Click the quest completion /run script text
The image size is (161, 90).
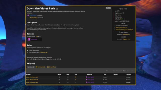point(44,59)
